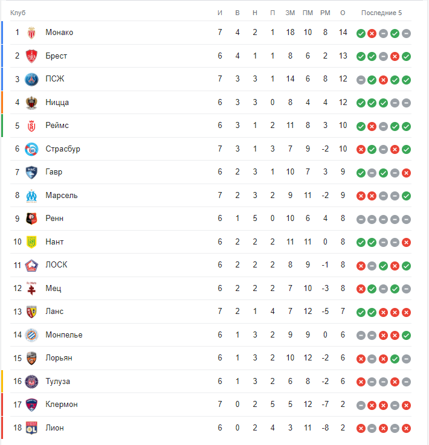The image size is (429, 445).
Task: Click the Клуб column header
Action: click(18, 13)
